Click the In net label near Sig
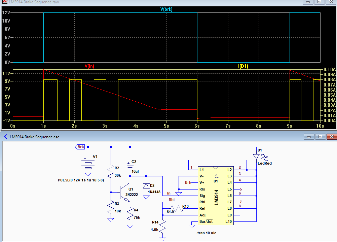 tap(169, 194)
